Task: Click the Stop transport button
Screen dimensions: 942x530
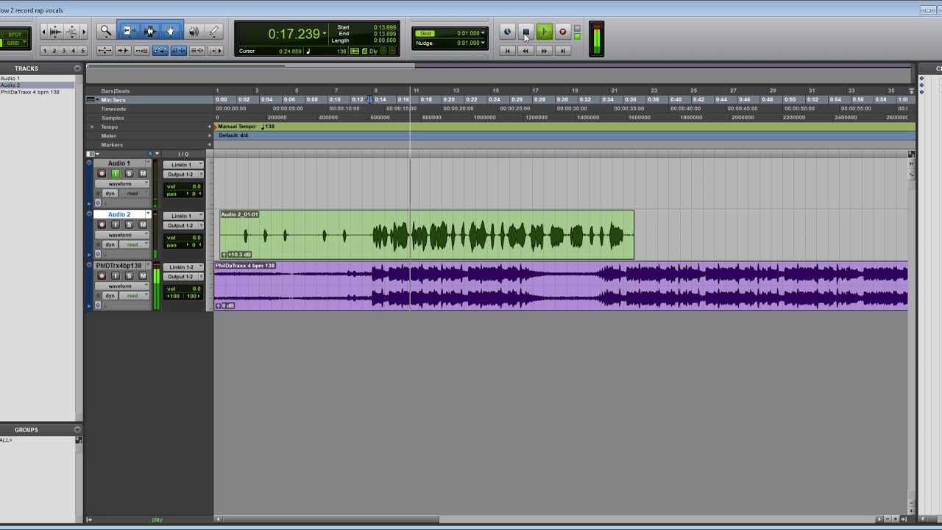Action: [x=525, y=32]
